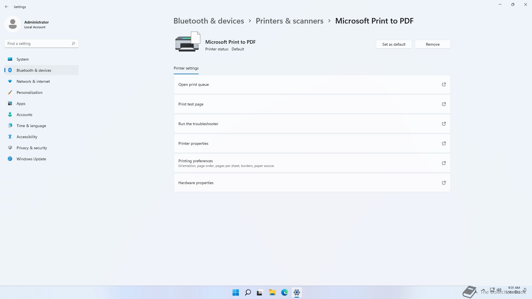
Task: Open Personalization settings
Action: (42, 92)
